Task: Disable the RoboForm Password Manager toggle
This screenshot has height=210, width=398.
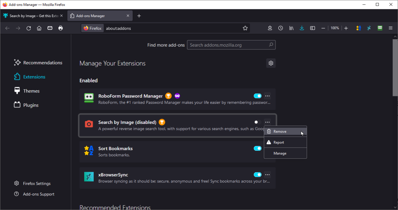Action: click(x=257, y=96)
